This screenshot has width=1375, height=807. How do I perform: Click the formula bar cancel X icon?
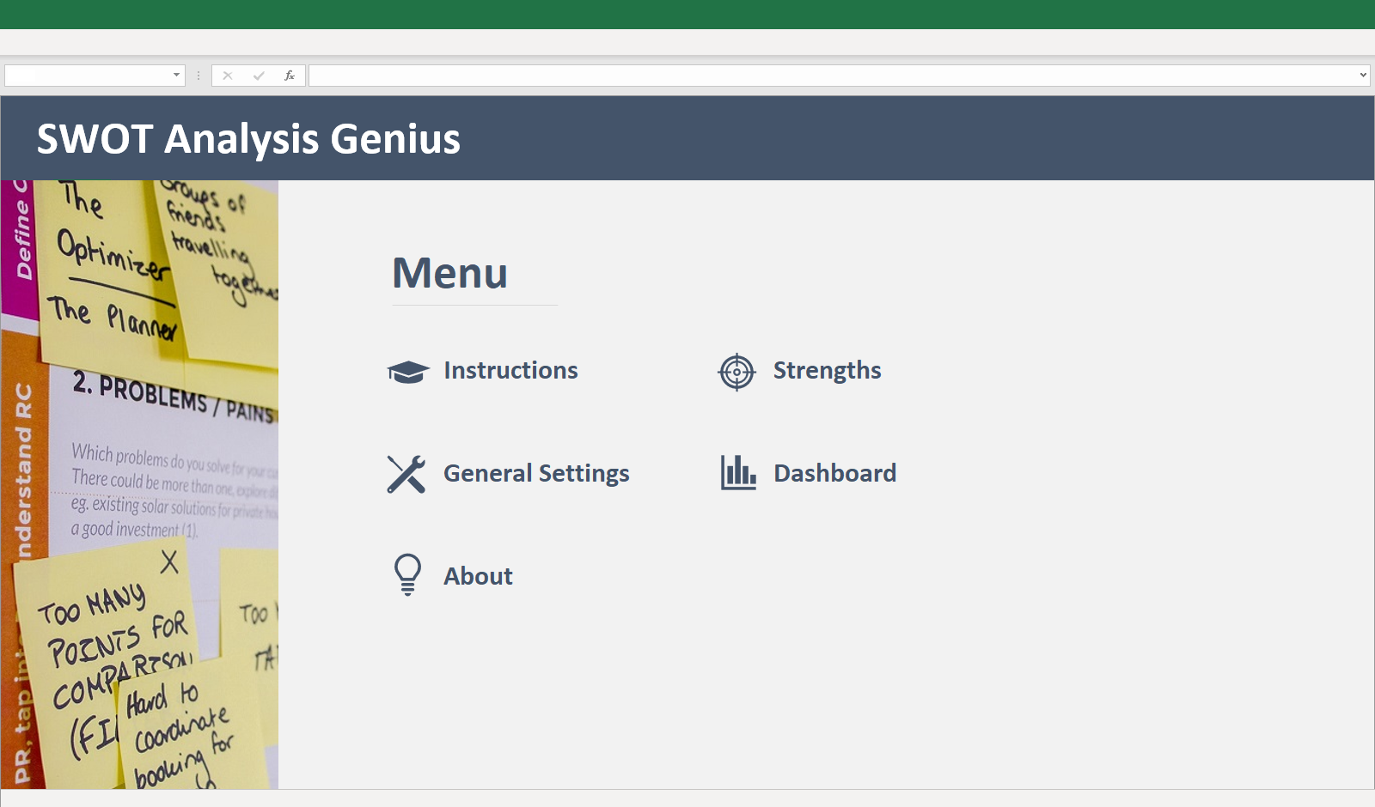click(228, 76)
